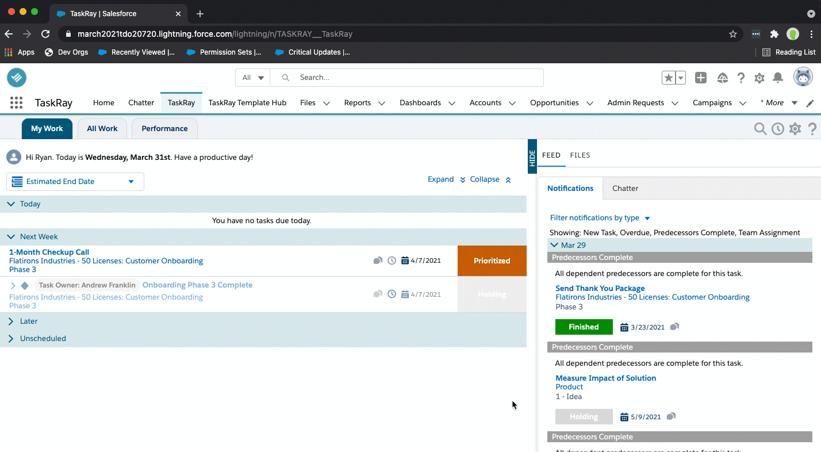The height and width of the screenshot is (452, 821).
Task: Click calendar icon next to 5/9/2021
Action: click(x=624, y=417)
